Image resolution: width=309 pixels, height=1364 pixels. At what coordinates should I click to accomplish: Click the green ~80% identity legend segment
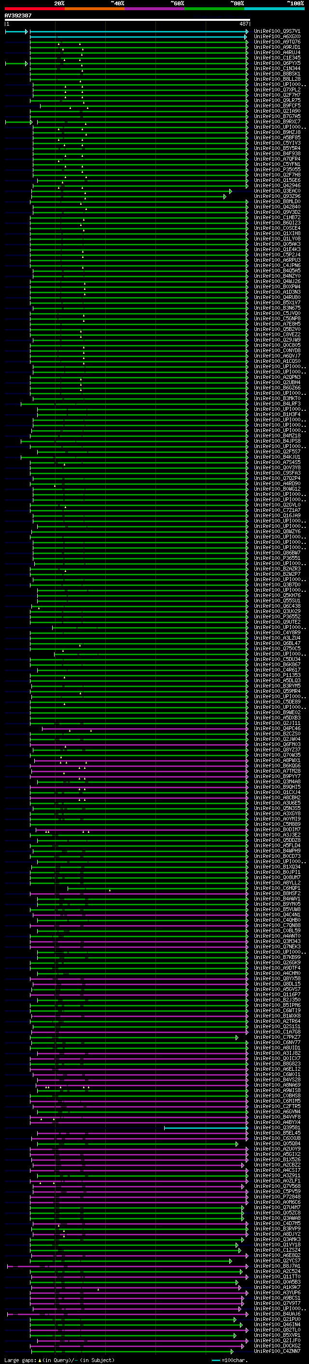pos(214,9)
